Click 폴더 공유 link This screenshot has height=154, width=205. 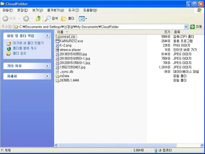[x=19, y=53]
